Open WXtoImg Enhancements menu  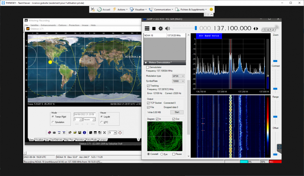point(48,25)
